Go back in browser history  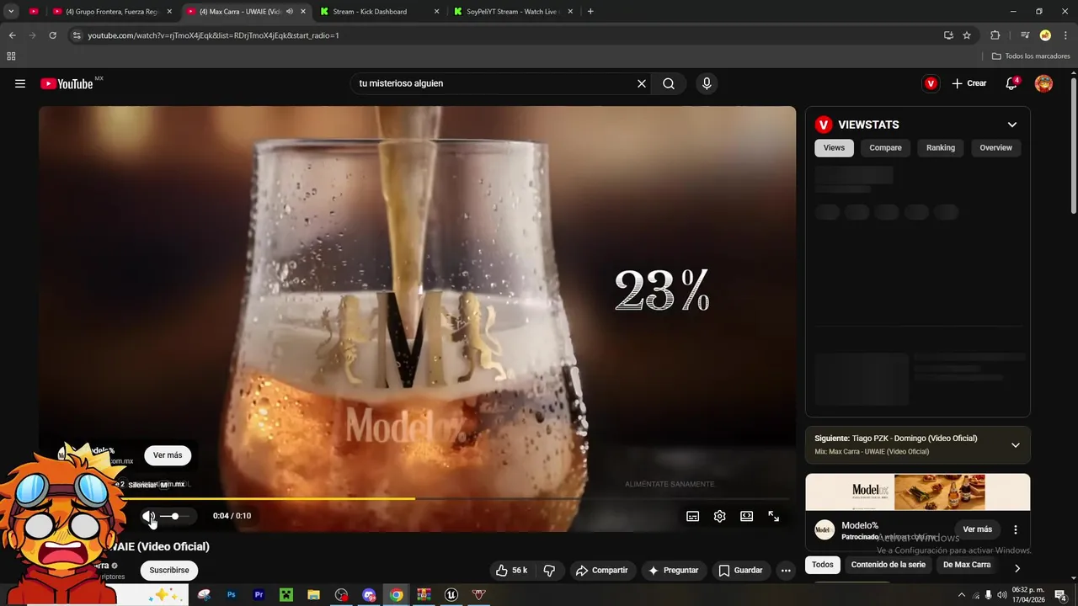[12, 35]
